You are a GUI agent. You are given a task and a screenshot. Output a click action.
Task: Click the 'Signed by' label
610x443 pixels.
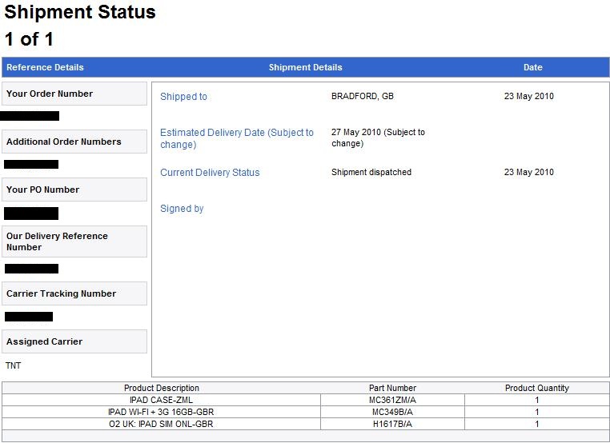coord(182,209)
